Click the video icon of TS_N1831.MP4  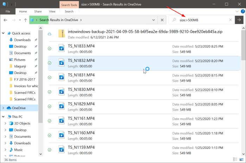(x=61, y=77)
